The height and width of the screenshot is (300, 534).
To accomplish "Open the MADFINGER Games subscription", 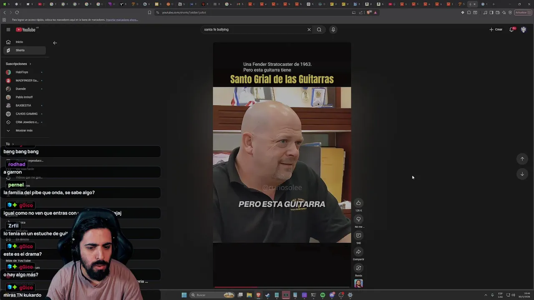I will [24, 80].
